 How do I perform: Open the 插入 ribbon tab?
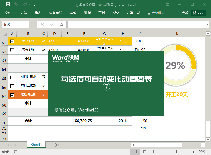(38, 13)
